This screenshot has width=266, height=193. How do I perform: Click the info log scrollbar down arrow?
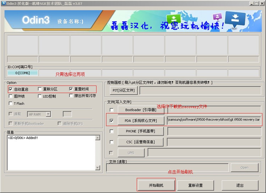[x=98, y=168]
